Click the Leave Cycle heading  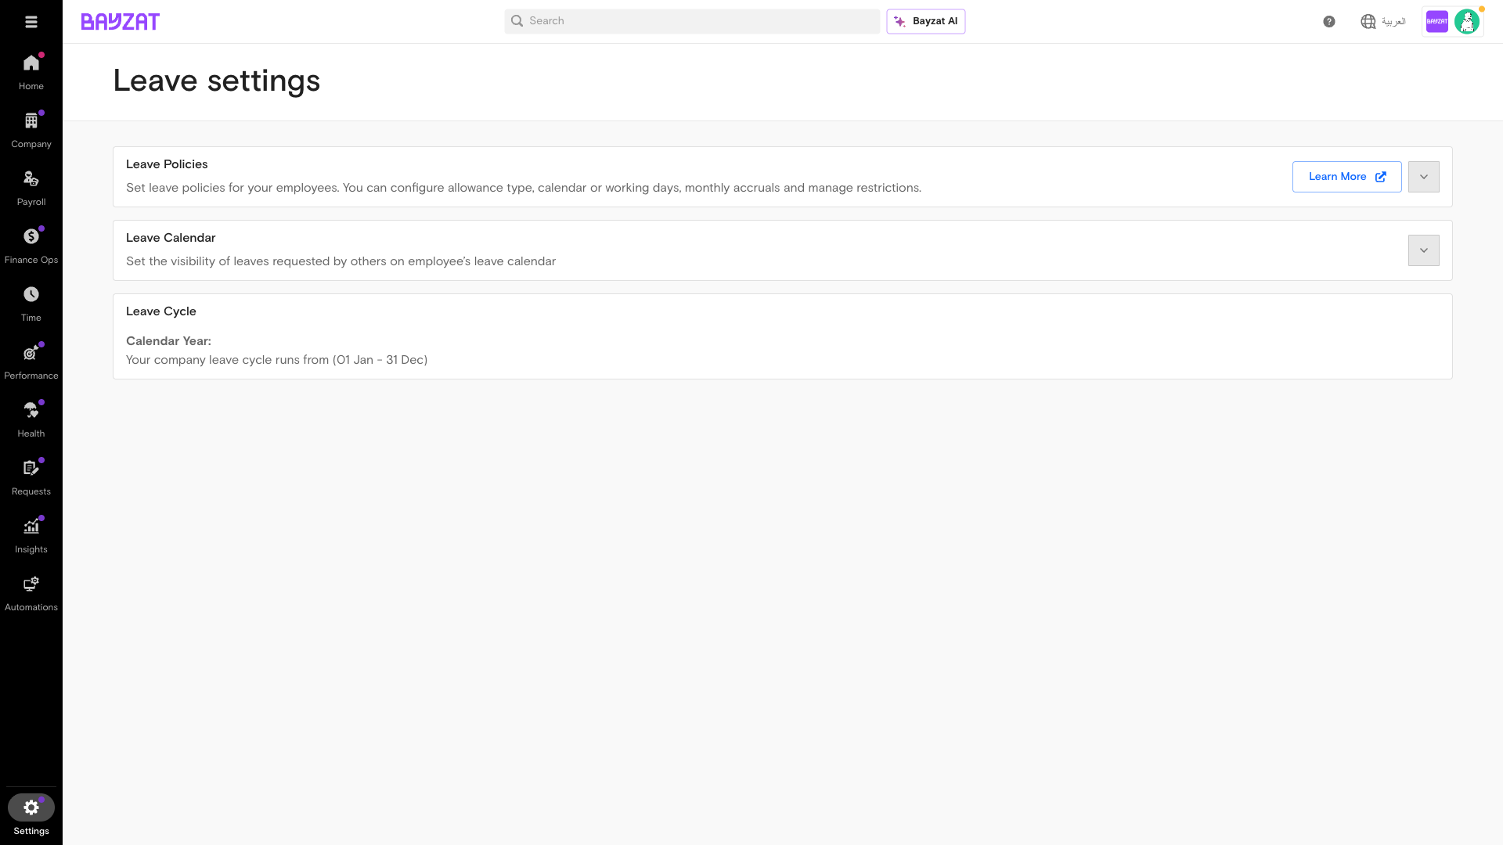161,311
